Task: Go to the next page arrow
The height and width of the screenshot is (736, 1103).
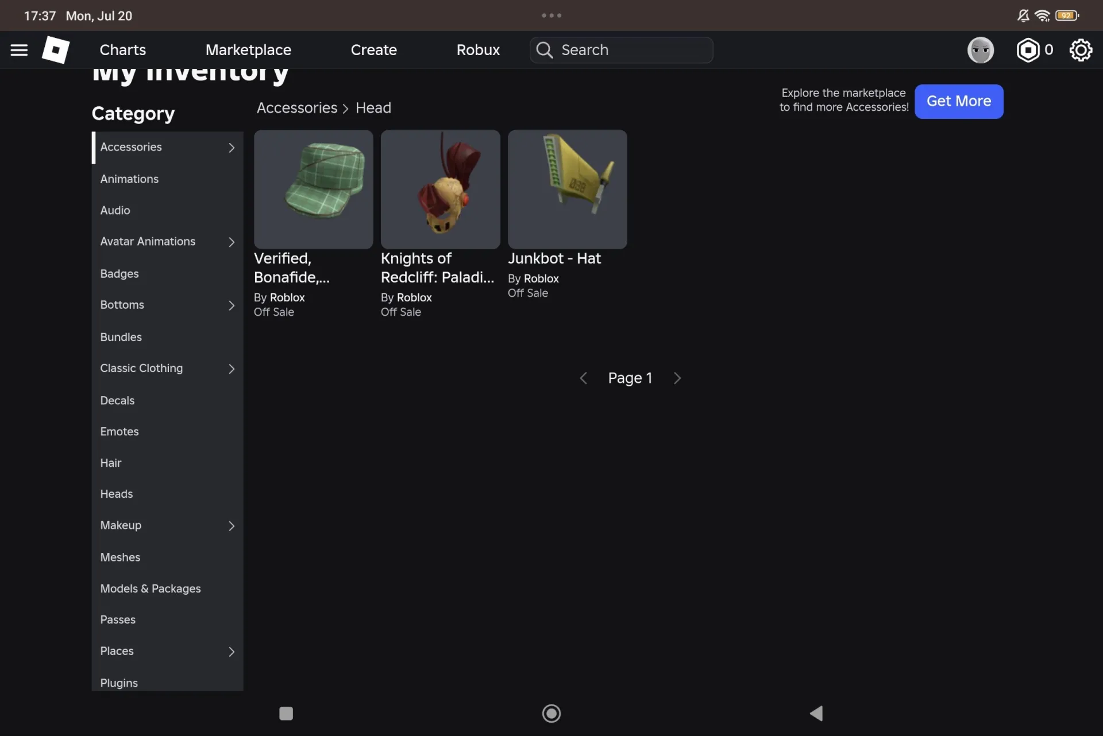Action: 677,378
